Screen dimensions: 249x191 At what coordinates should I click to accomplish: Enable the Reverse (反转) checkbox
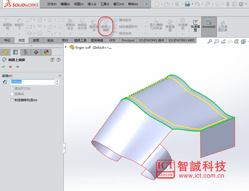[x=12, y=94]
